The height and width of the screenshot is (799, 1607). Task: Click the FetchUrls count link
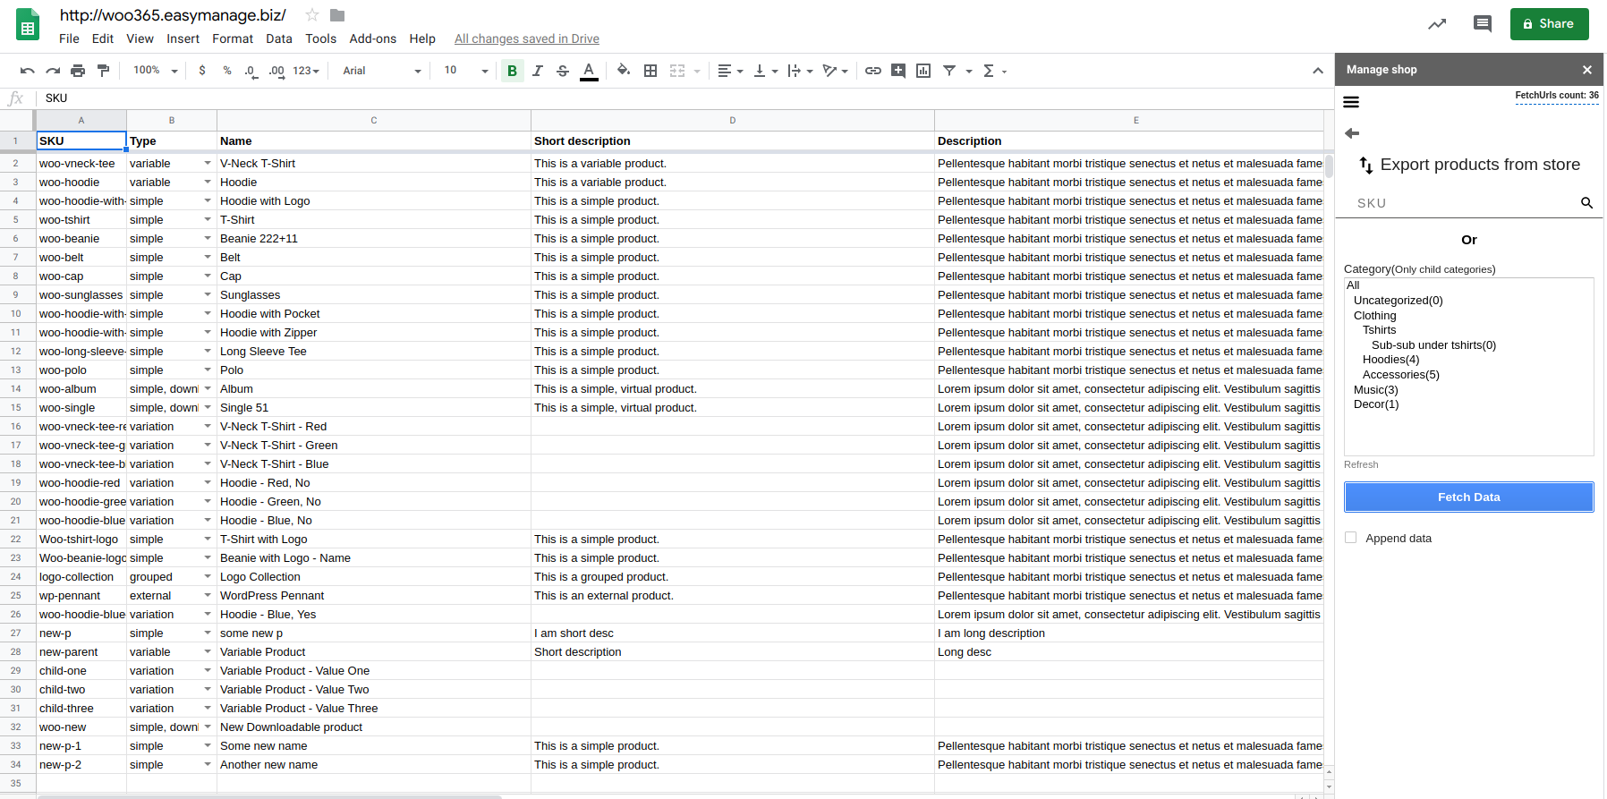coord(1556,96)
